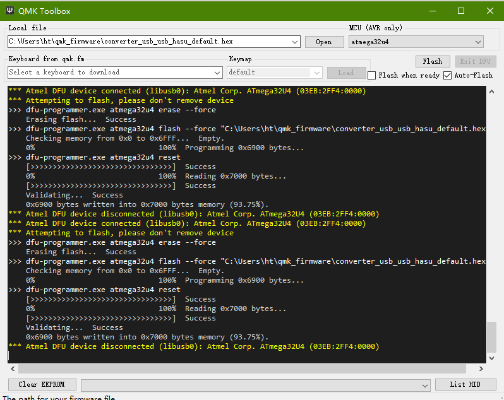Enable the Flash when ready checkbox
This screenshot has height=400, width=504.
(371, 76)
